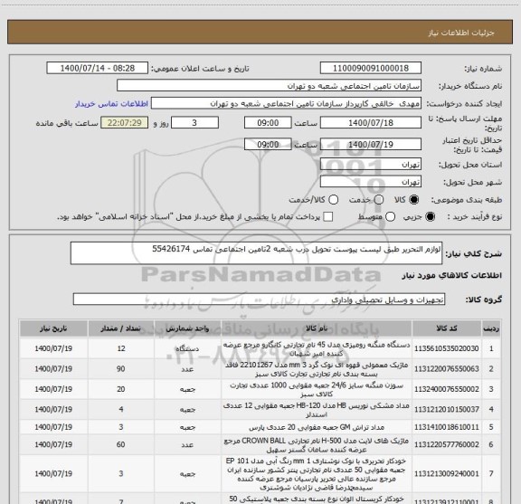Click quantity 20 in row 3
This screenshot has height=504, width=521.
121,389
